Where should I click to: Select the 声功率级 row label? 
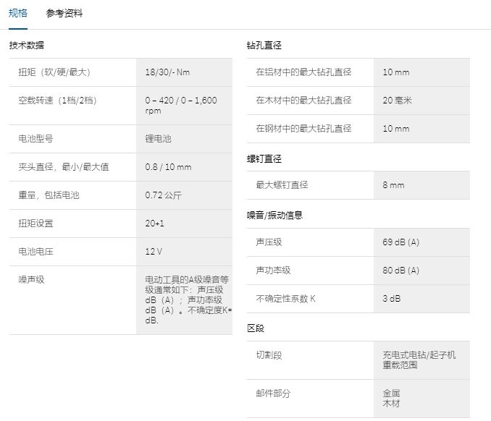[273, 271]
